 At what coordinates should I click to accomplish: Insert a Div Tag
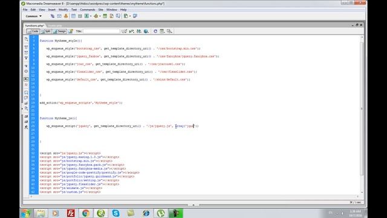80,16
